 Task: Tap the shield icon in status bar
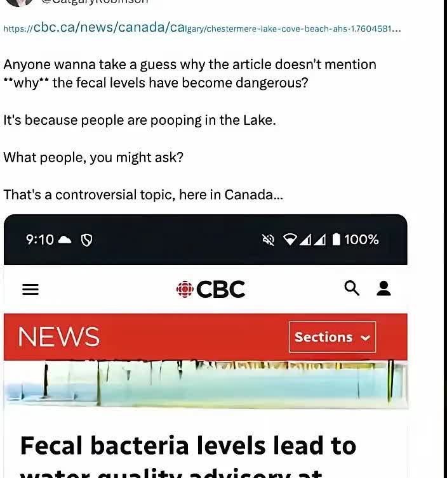tap(86, 240)
